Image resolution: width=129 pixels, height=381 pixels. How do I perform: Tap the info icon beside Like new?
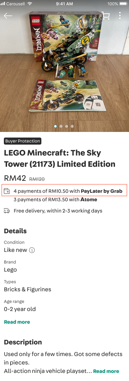tap(32, 250)
